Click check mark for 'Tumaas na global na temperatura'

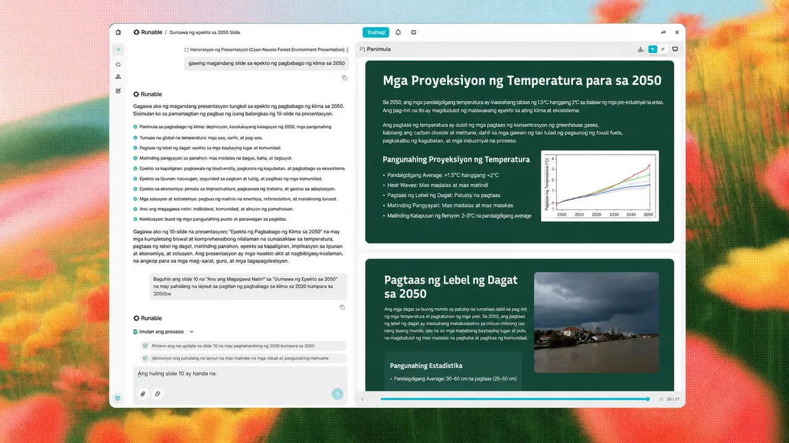point(136,137)
